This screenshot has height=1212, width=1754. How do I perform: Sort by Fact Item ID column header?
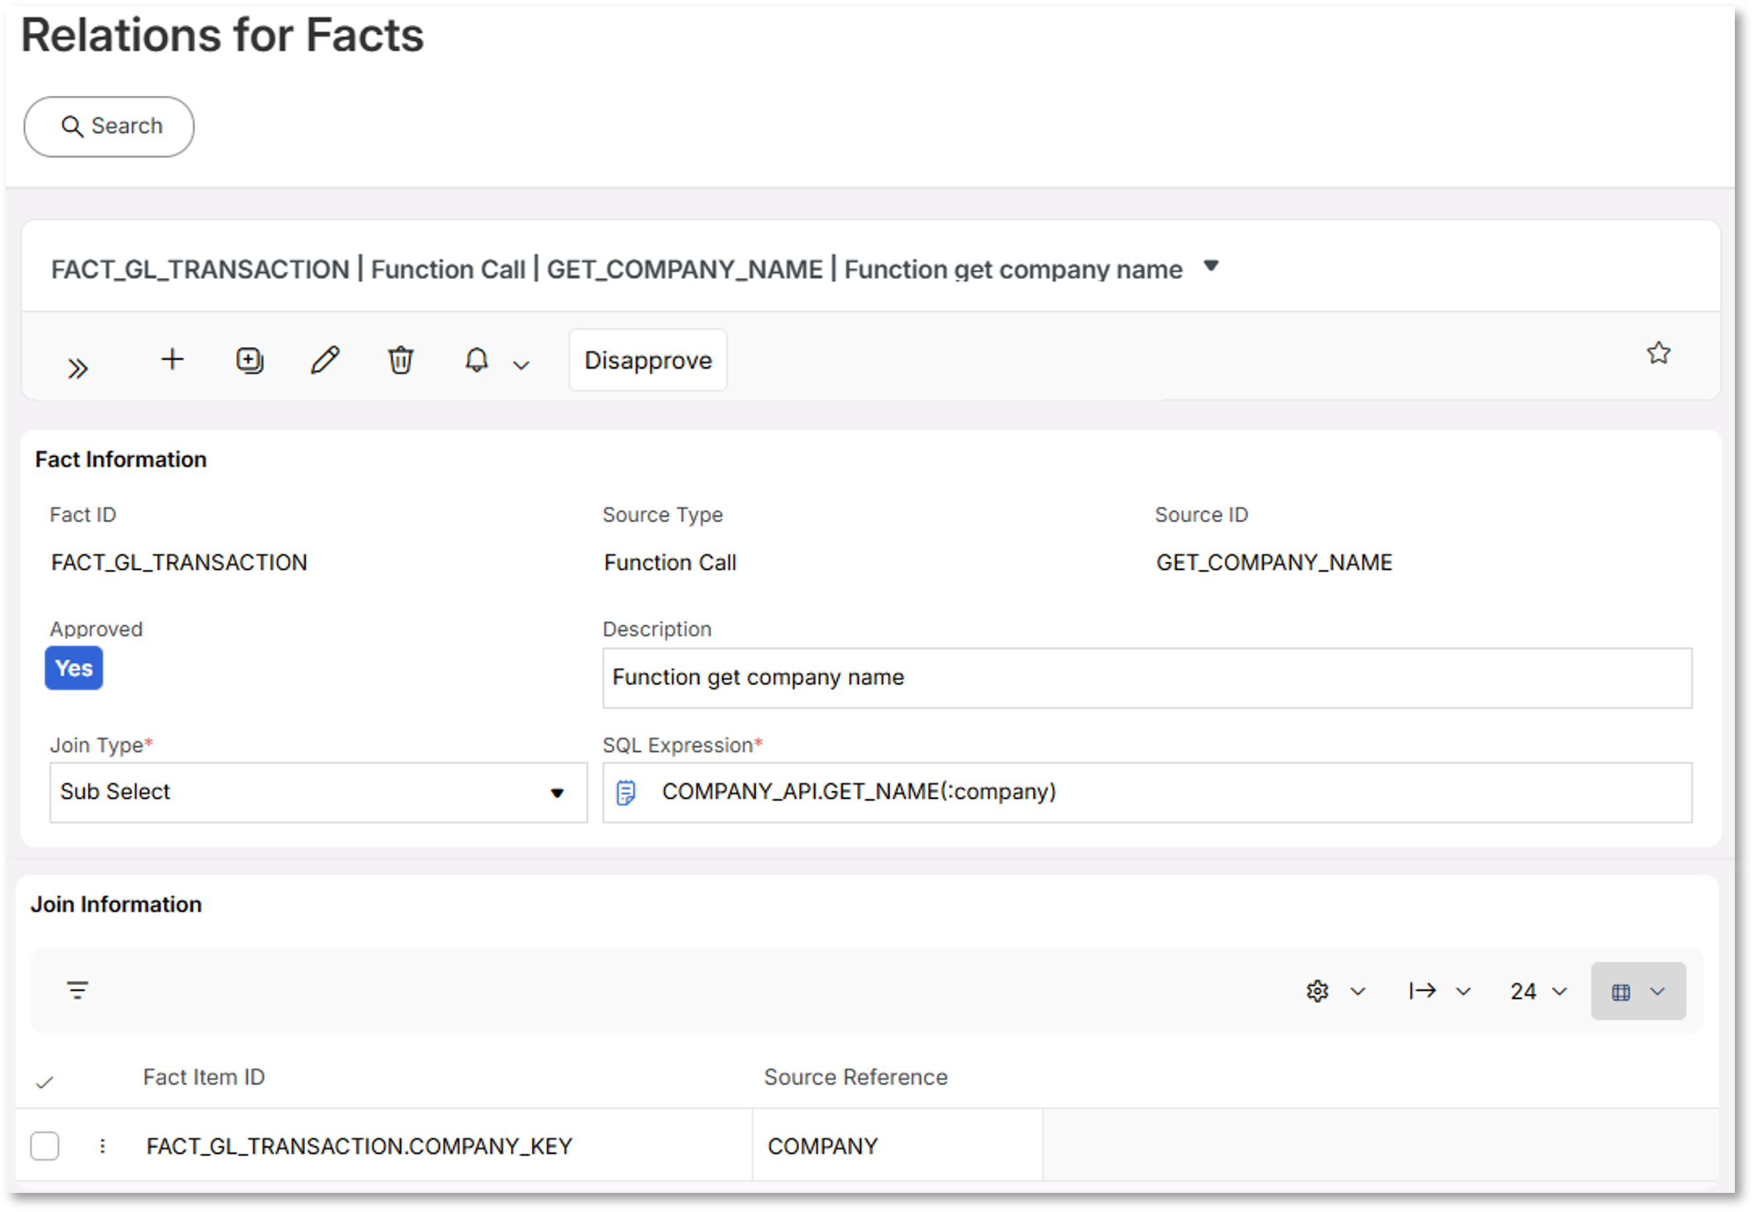tap(203, 1077)
